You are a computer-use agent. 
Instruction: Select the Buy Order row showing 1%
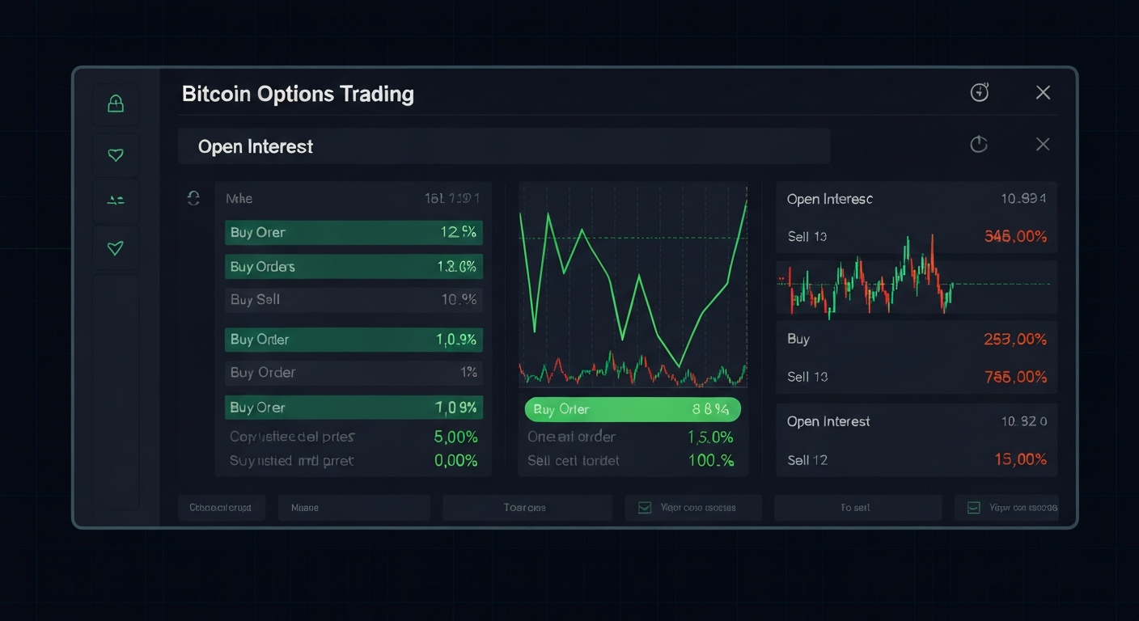[x=354, y=373]
